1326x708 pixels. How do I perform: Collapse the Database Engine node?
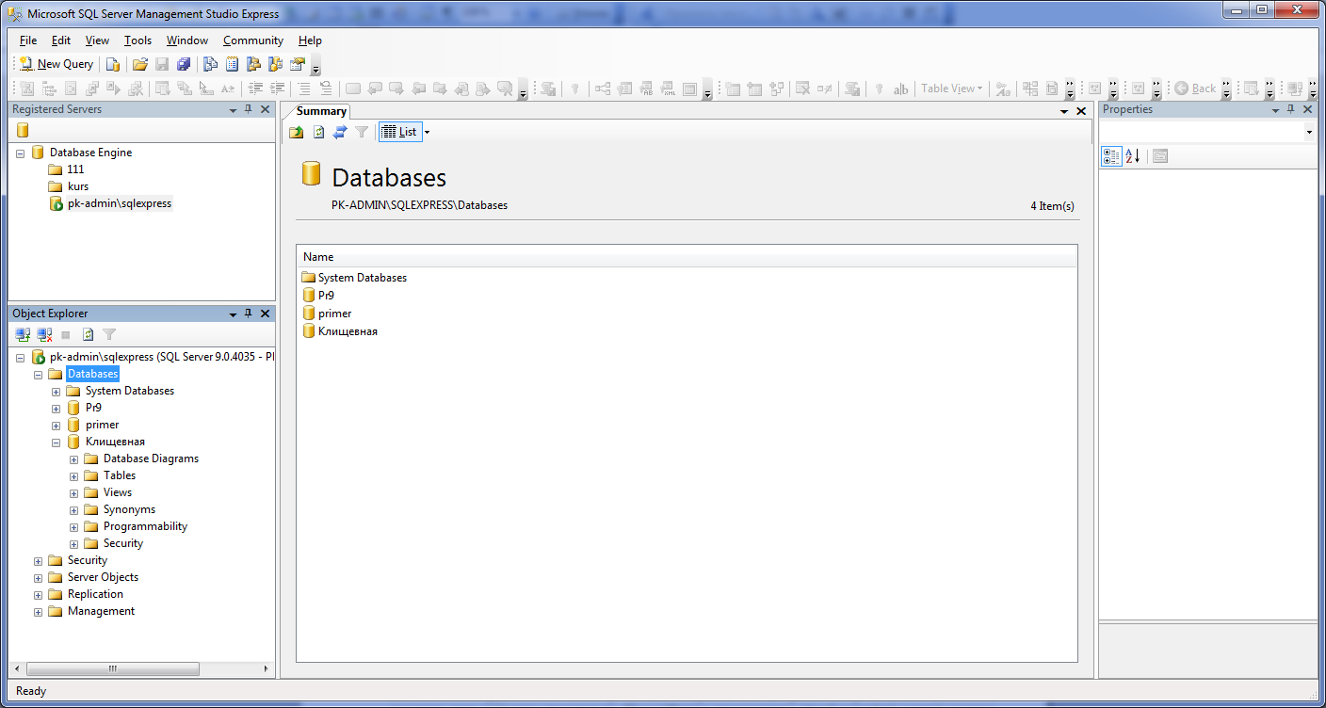pyautogui.click(x=21, y=153)
